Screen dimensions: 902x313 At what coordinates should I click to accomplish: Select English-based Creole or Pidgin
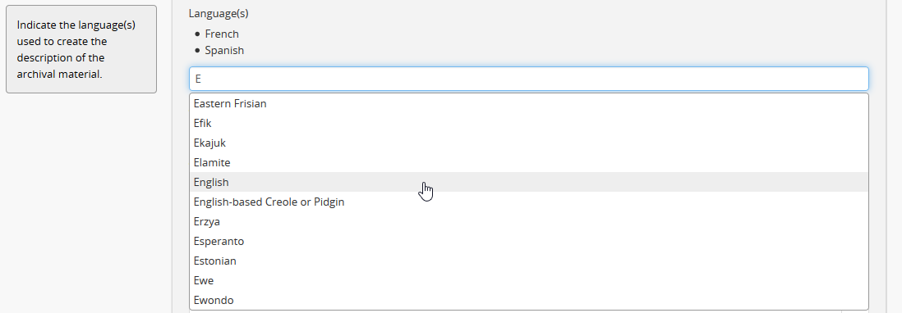(529, 202)
